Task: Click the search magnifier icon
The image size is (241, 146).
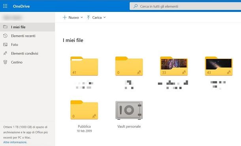Action: pos(136,6)
